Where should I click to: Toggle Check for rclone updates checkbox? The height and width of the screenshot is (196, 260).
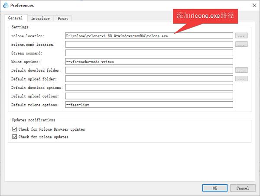tap(15, 137)
